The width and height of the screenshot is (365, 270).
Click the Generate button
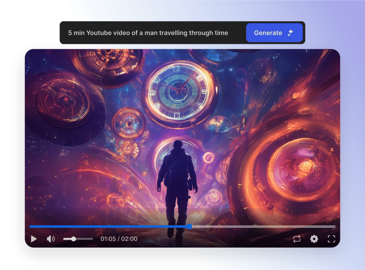(x=274, y=33)
